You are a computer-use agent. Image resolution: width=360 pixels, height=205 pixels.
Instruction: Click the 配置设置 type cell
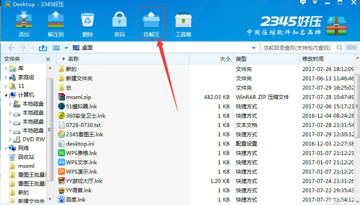tap(246, 143)
